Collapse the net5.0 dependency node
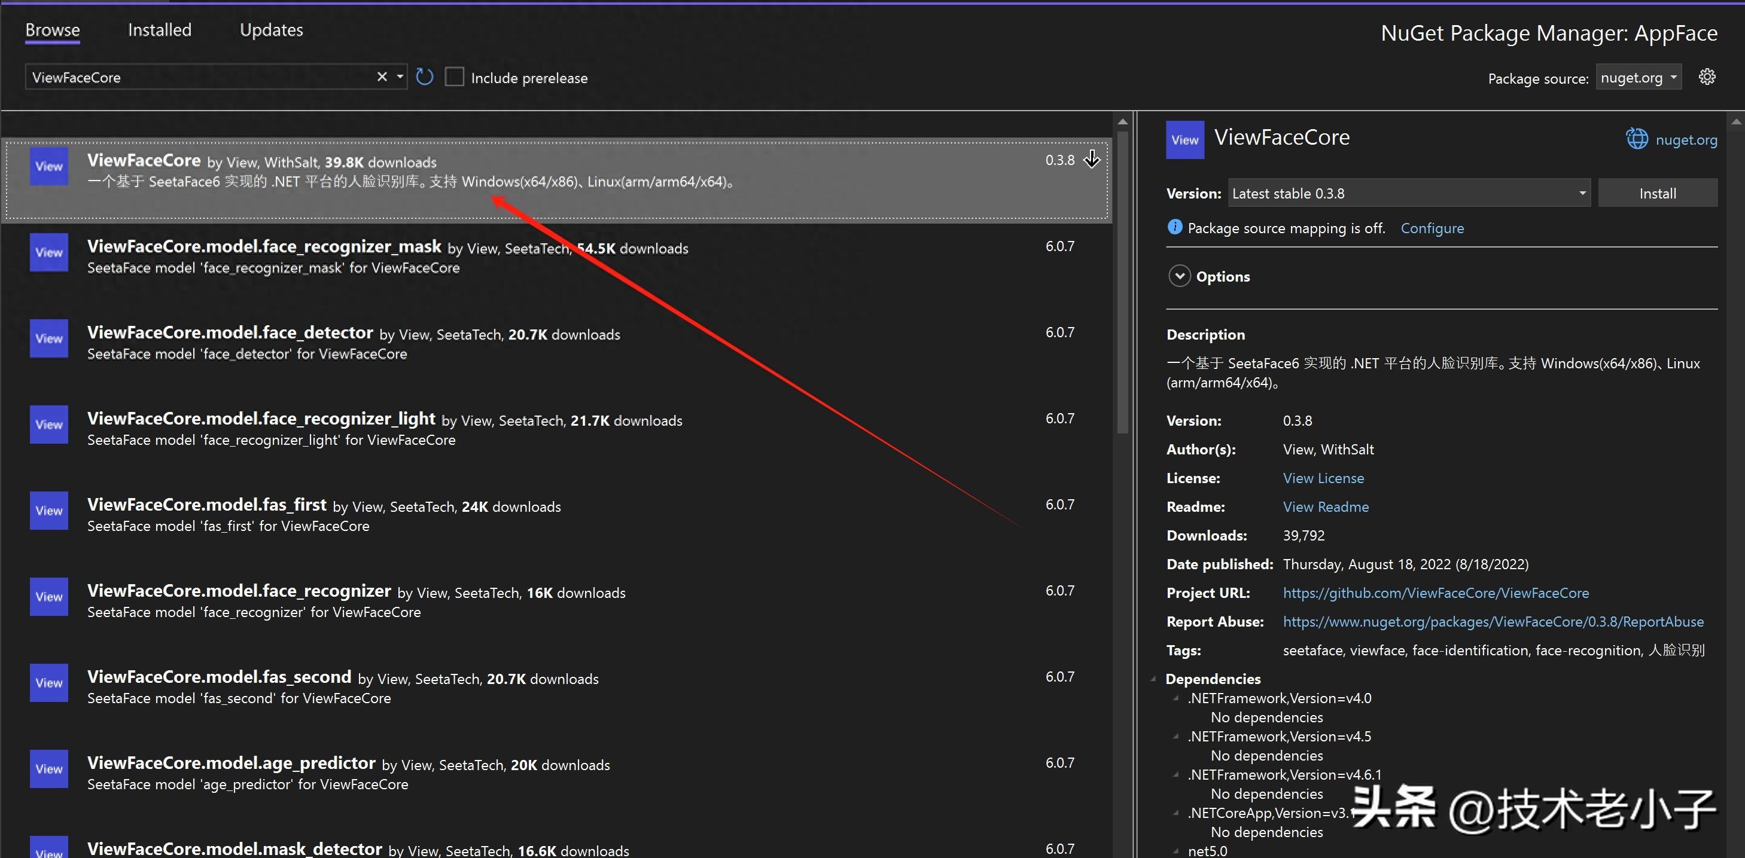The width and height of the screenshot is (1745, 858). point(1176,851)
